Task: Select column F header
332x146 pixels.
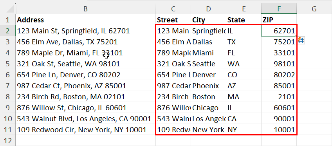Action: click(x=279, y=9)
